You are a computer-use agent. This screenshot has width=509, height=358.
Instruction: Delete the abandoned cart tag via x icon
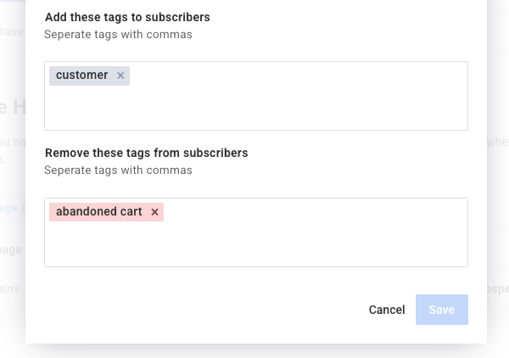[154, 212]
